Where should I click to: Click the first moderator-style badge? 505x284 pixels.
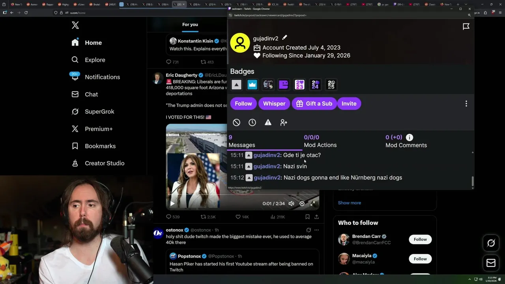236,84
